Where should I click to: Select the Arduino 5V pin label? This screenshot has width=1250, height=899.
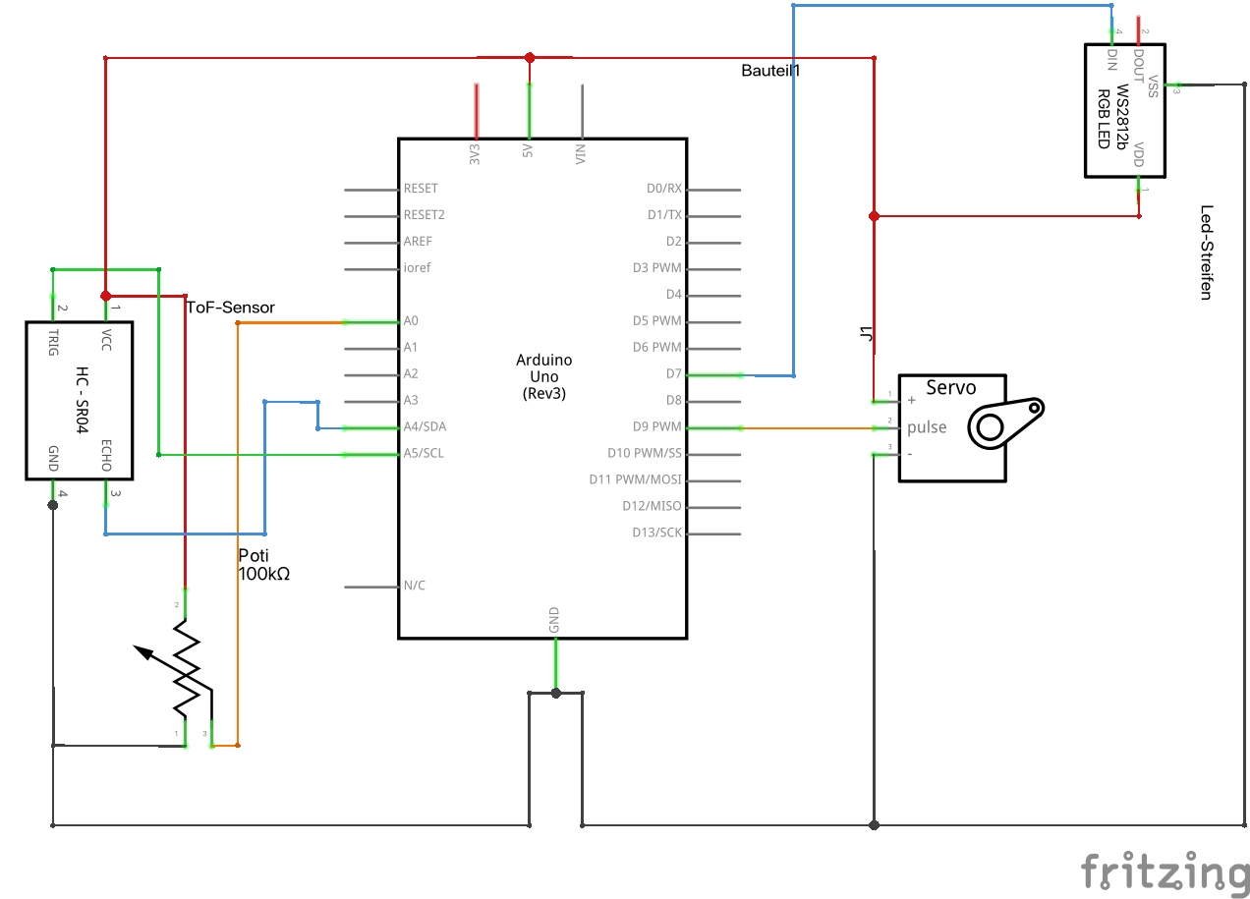pyautogui.click(x=529, y=153)
